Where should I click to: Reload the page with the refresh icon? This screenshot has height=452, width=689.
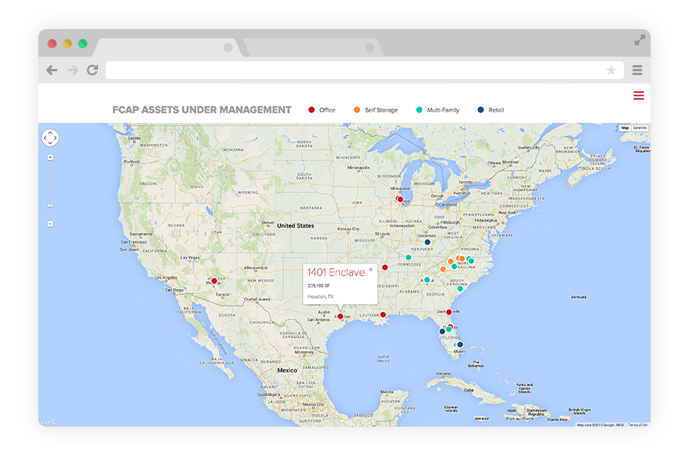(93, 70)
